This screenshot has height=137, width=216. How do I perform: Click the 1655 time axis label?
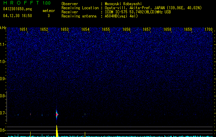pyautogui.click(x=106, y=29)
